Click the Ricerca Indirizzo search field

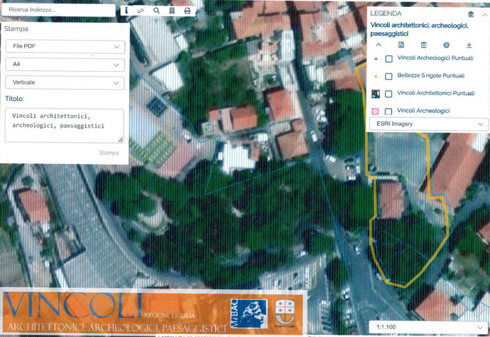pos(58,10)
